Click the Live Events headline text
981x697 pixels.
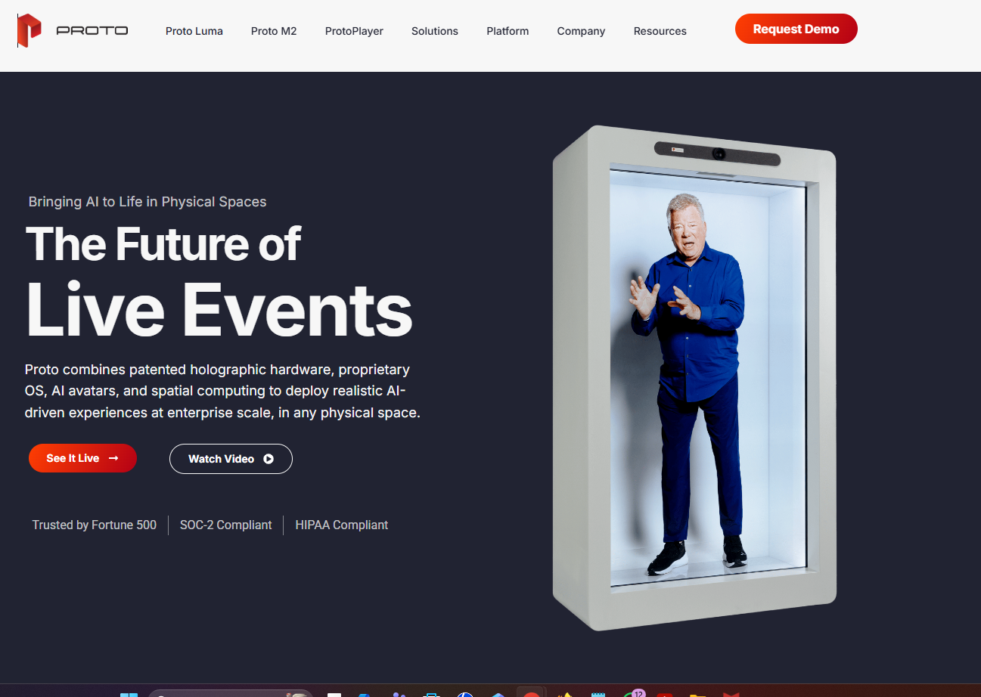219,310
